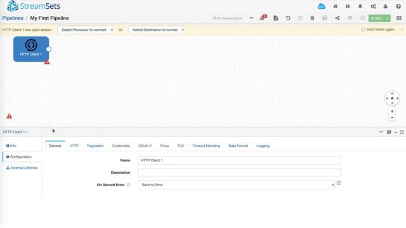
Task: Open the External Libraries side tab
Action: tap(22, 168)
